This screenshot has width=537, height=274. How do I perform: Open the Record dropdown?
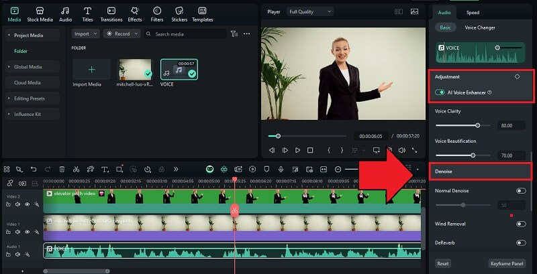(x=122, y=33)
